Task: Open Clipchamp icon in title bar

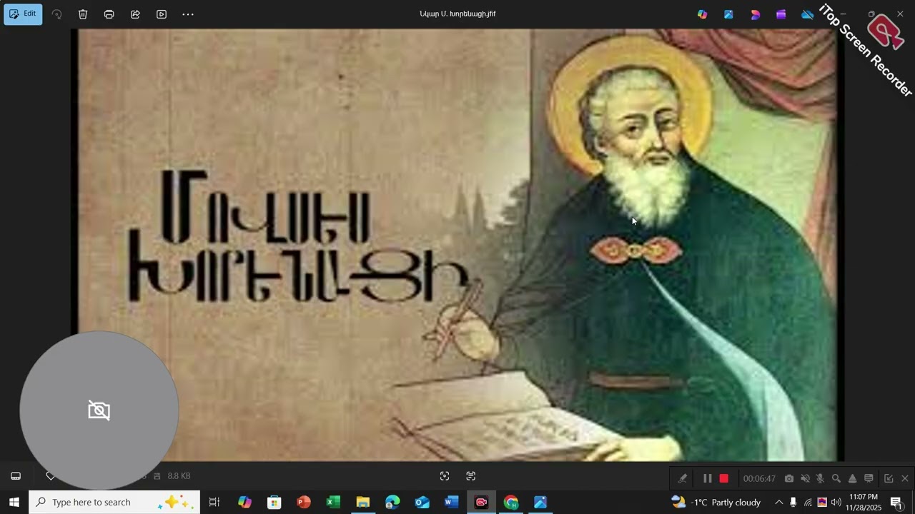Action: pos(781,14)
